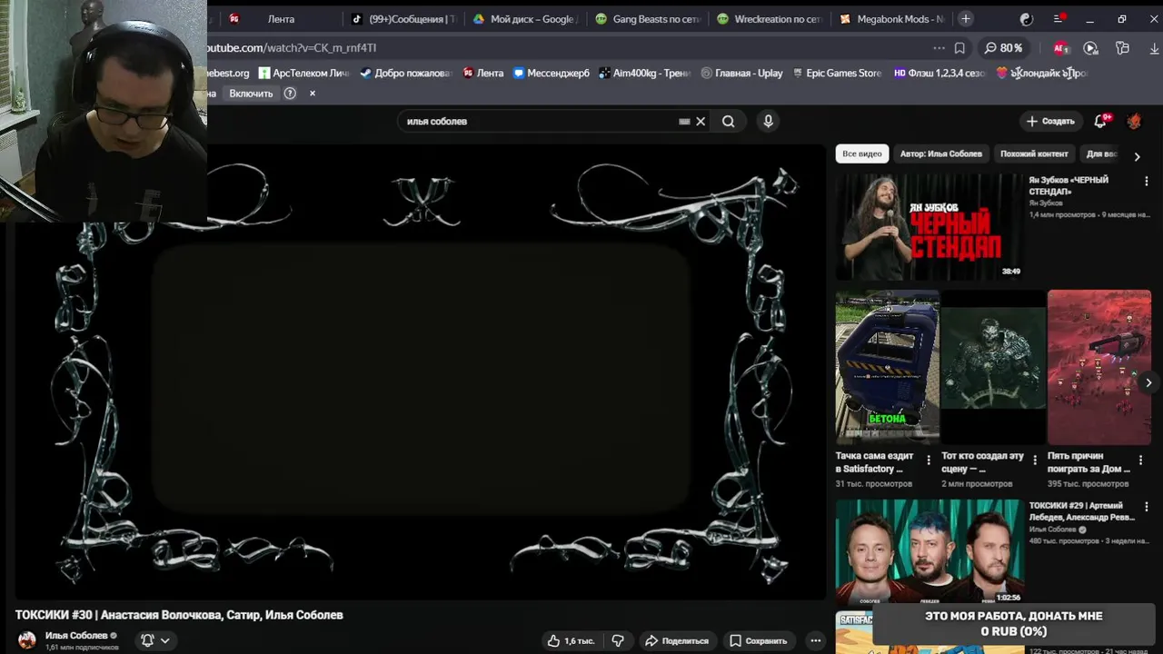Open options for Тот кто создал short

pyautogui.click(x=1035, y=461)
